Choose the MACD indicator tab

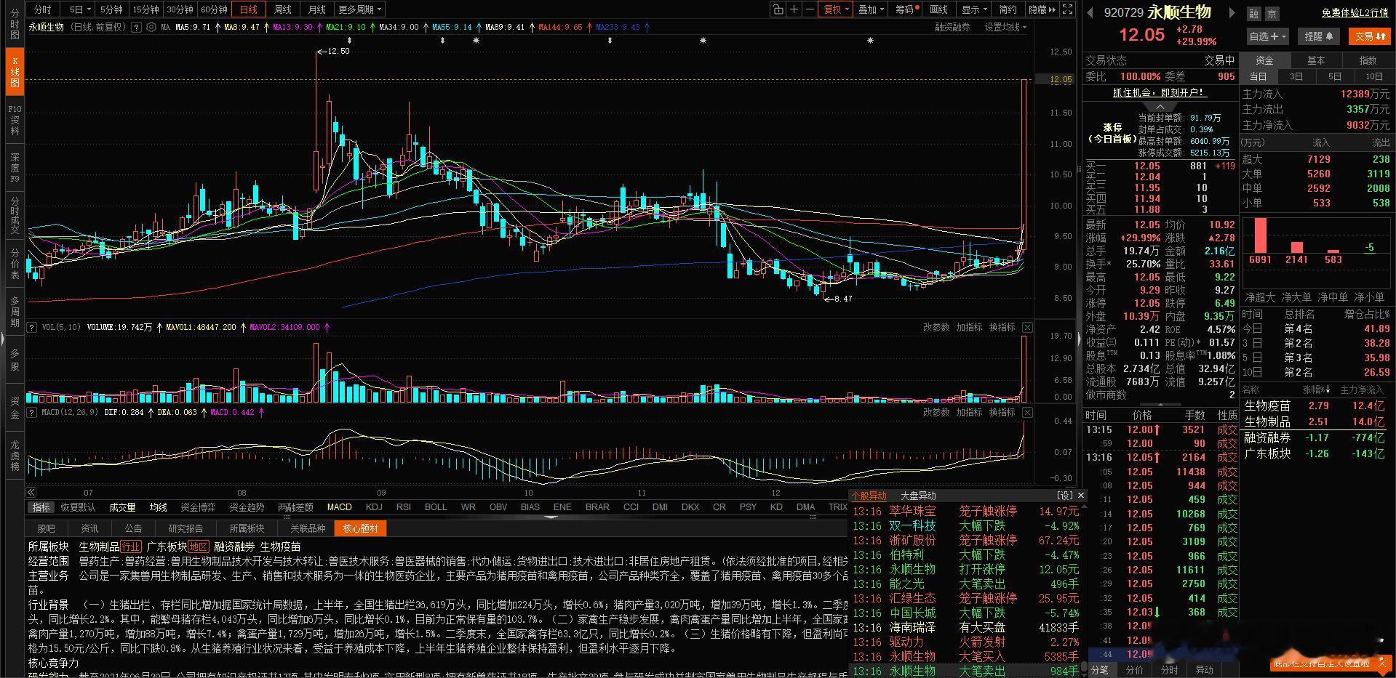pyautogui.click(x=339, y=507)
